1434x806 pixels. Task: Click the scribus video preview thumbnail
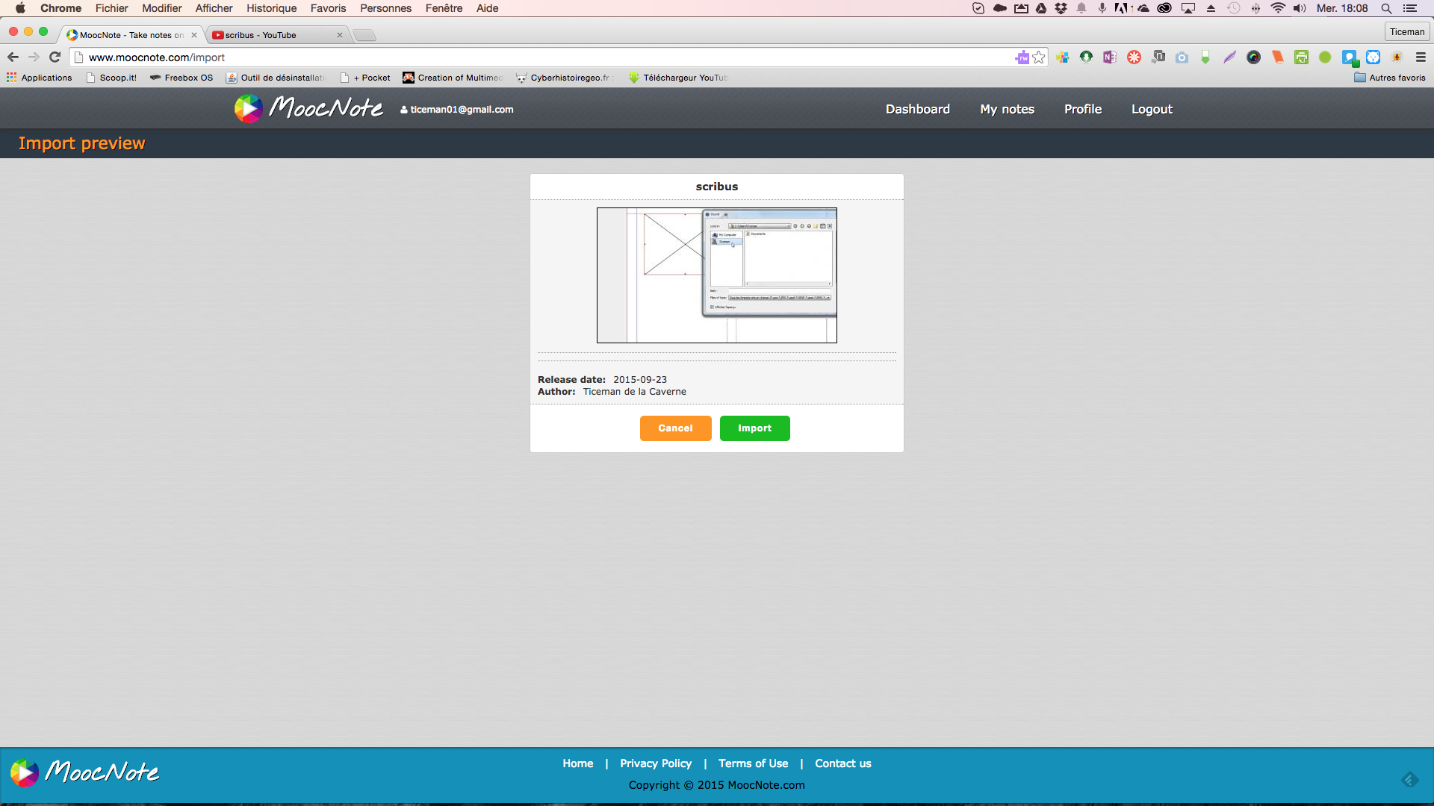click(x=717, y=275)
